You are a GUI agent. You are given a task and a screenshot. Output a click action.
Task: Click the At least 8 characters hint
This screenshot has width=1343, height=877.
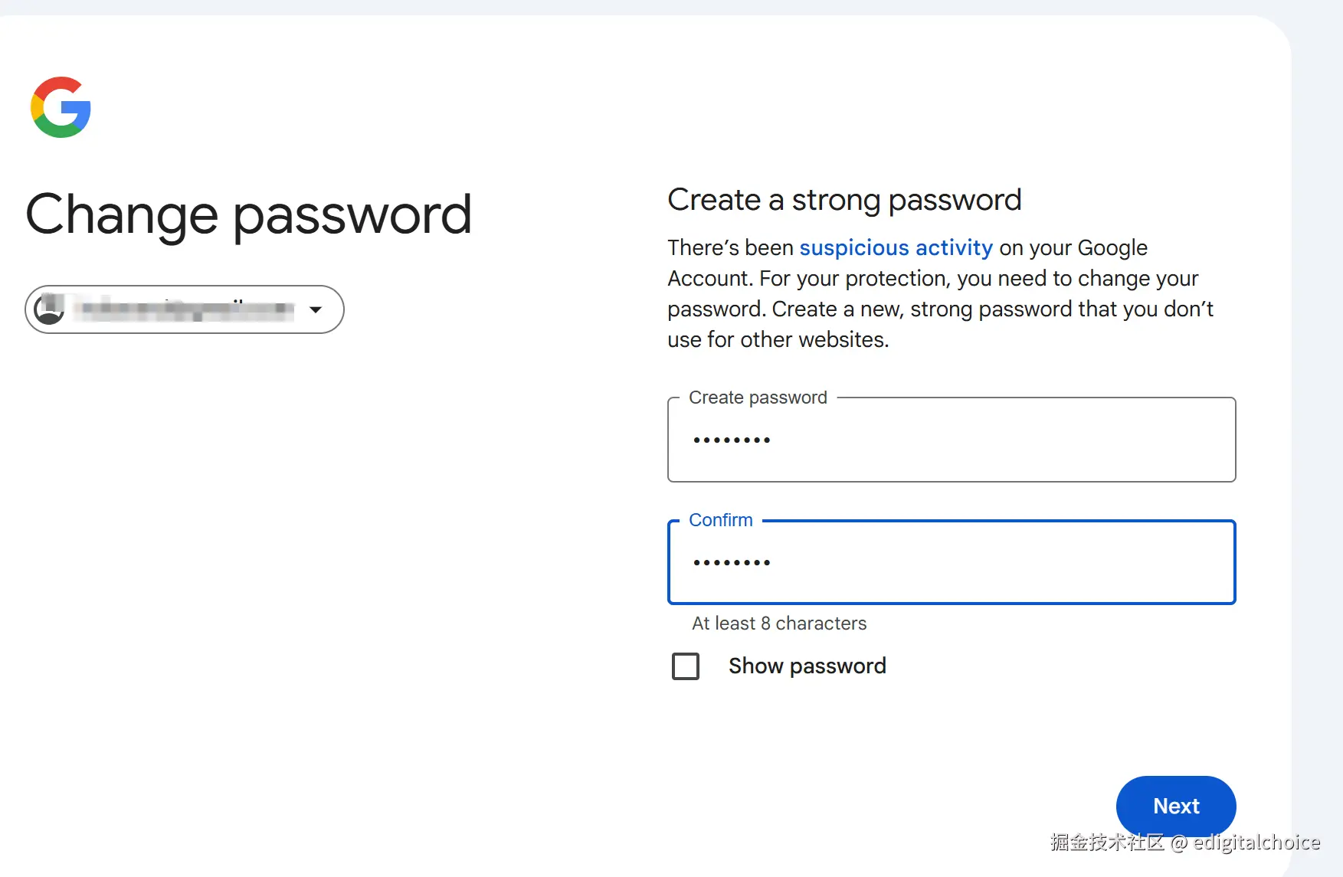click(x=778, y=623)
